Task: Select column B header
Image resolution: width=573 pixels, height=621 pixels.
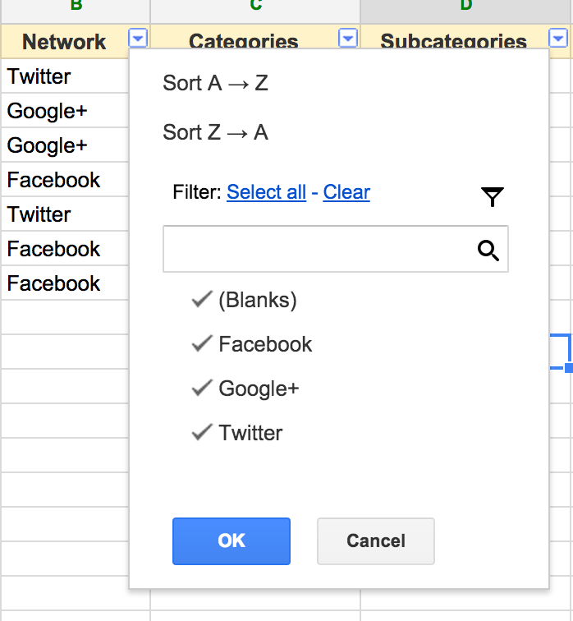Action: 76,7
